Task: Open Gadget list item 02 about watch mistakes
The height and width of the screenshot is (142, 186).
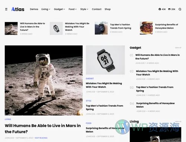Action: [x=157, y=73]
